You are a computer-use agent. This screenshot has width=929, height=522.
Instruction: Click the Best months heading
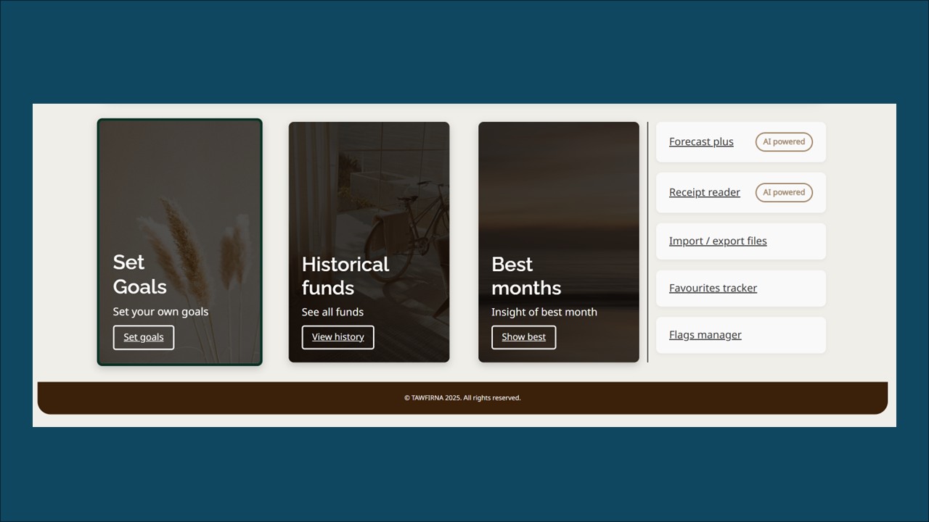pos(526,275)
